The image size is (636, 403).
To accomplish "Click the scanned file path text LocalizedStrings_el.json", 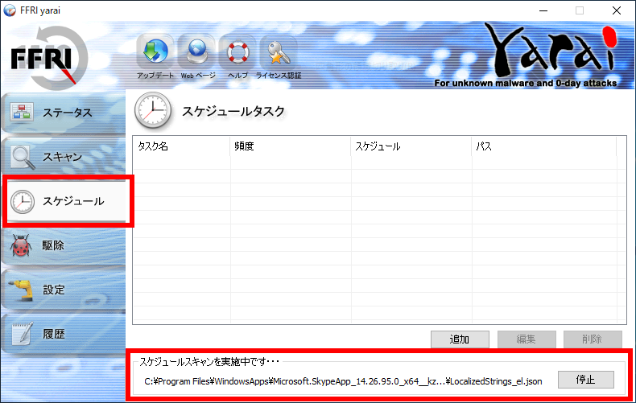I will click(x=343, y=381).
